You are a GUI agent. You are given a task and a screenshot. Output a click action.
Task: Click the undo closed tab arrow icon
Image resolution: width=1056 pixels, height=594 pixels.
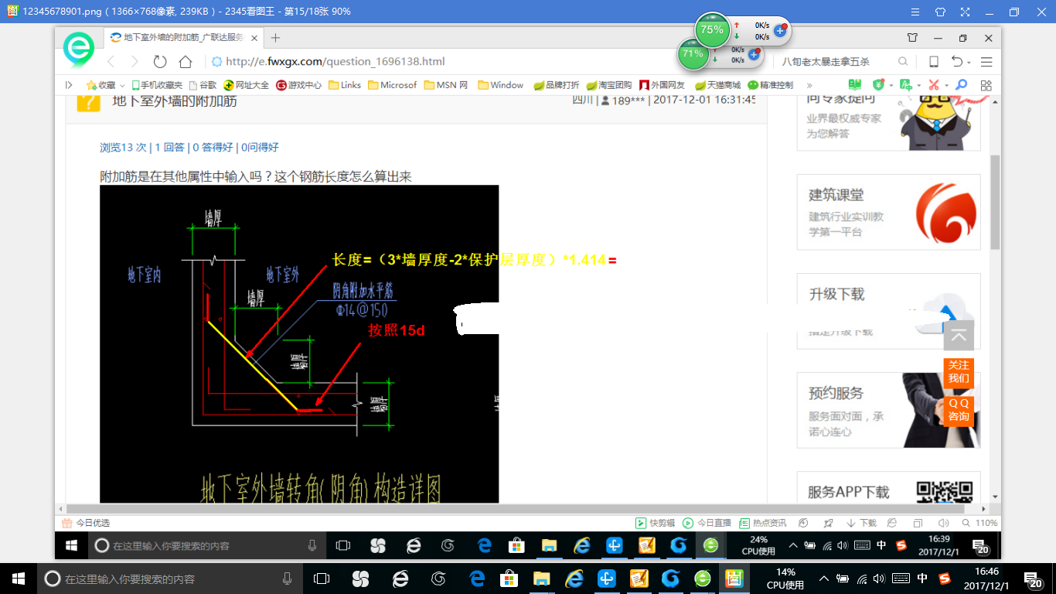[957, 62]
